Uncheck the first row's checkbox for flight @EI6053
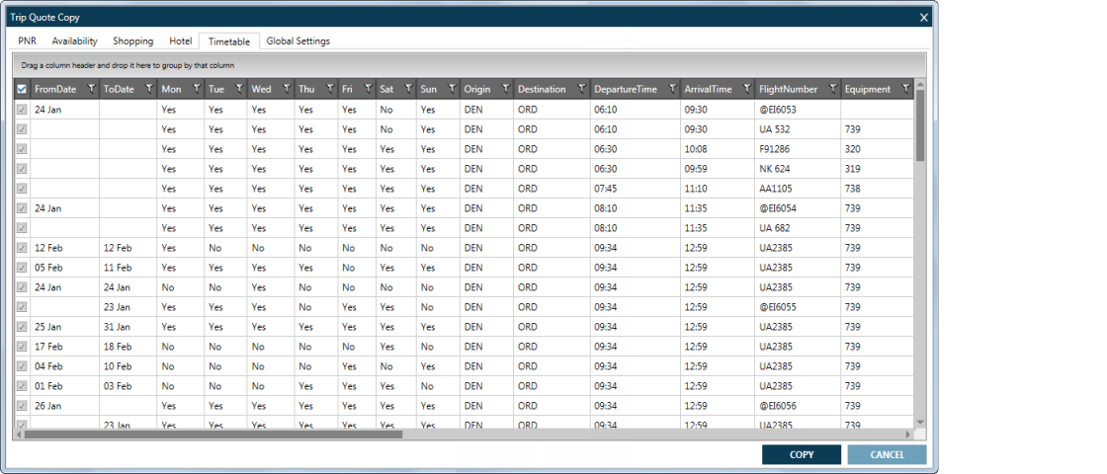The width and height of the screenshot is (1107, 474). 22,110
